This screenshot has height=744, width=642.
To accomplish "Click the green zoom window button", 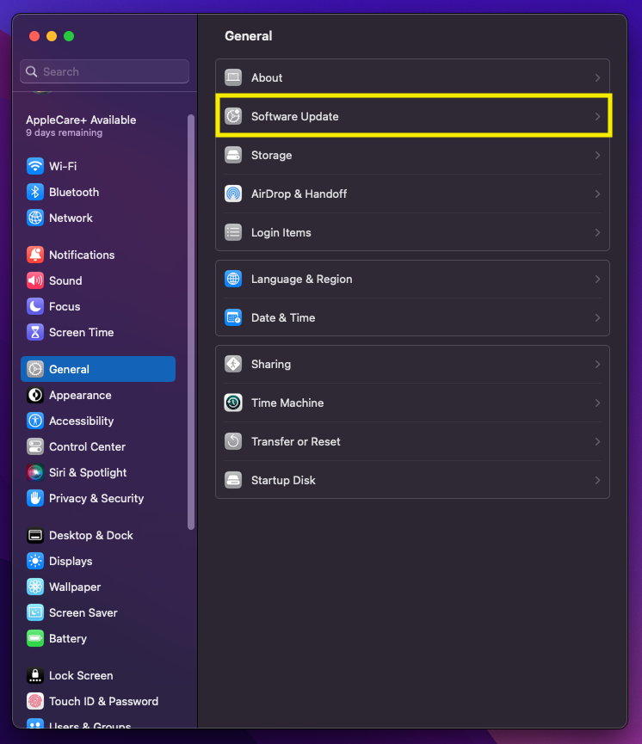I will pyautogui.click(x=69, y=36).
